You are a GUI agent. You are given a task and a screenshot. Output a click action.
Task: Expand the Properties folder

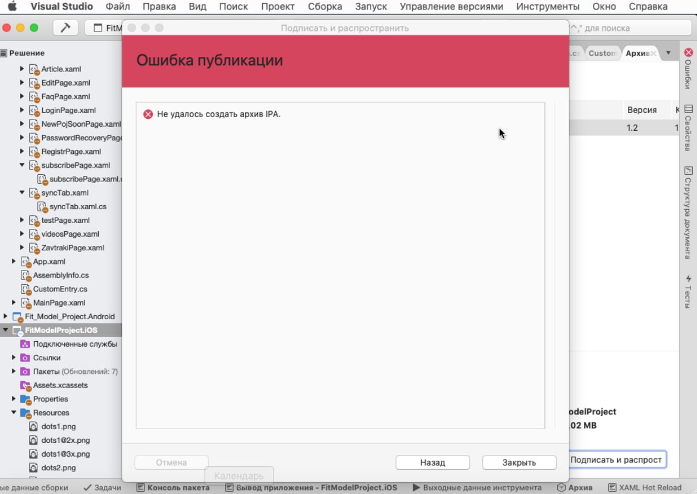point(14,399)
